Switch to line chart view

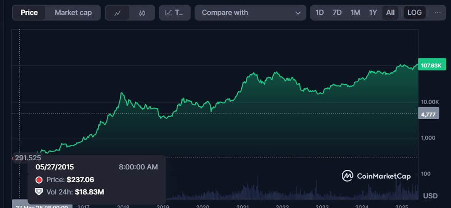point(117,13)
